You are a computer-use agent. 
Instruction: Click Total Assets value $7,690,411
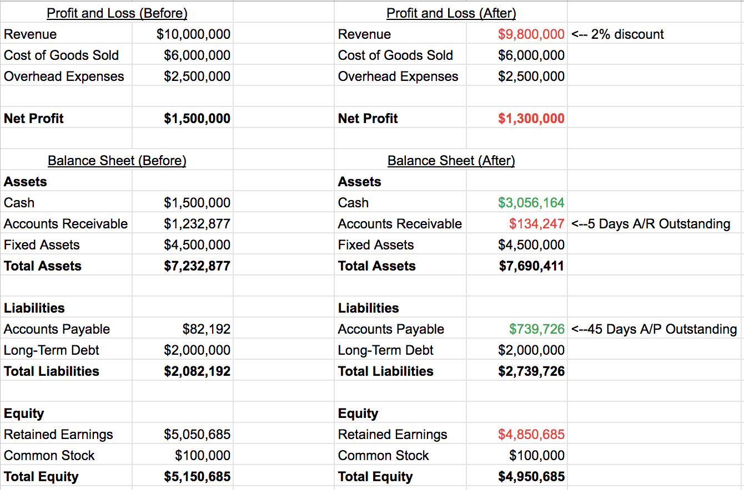click(531, 266)
